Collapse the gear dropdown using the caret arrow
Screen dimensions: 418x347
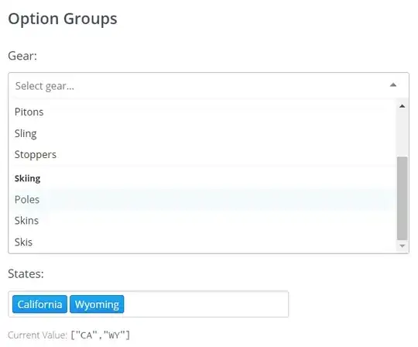coord(393,85)
